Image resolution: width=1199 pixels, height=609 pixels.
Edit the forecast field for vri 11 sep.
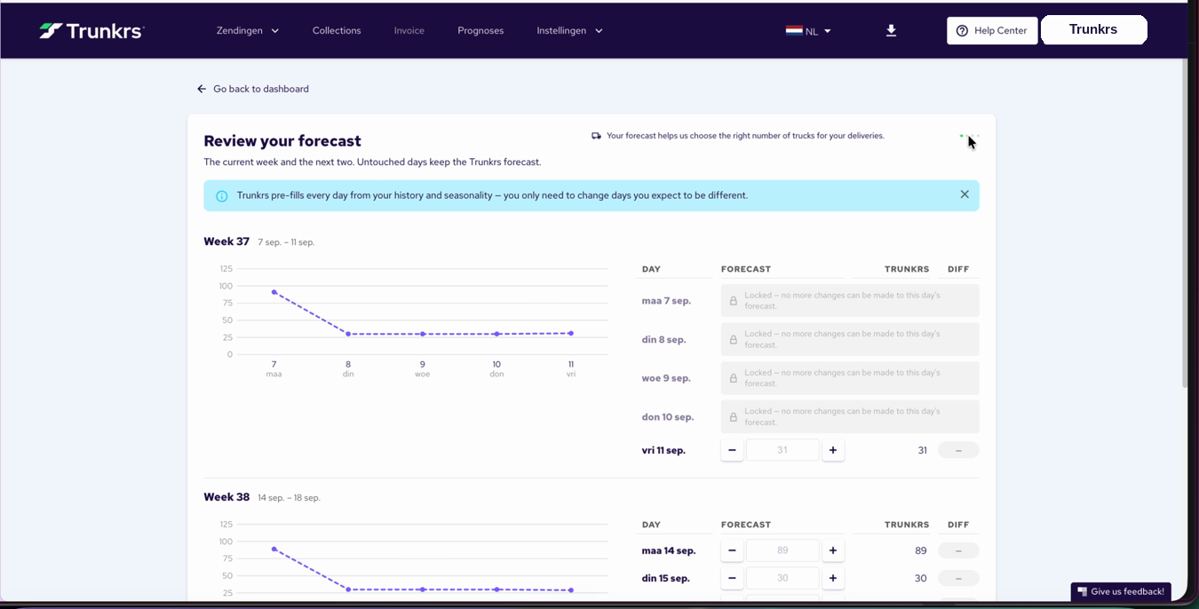pyautogui.click(x=782, y=450)
